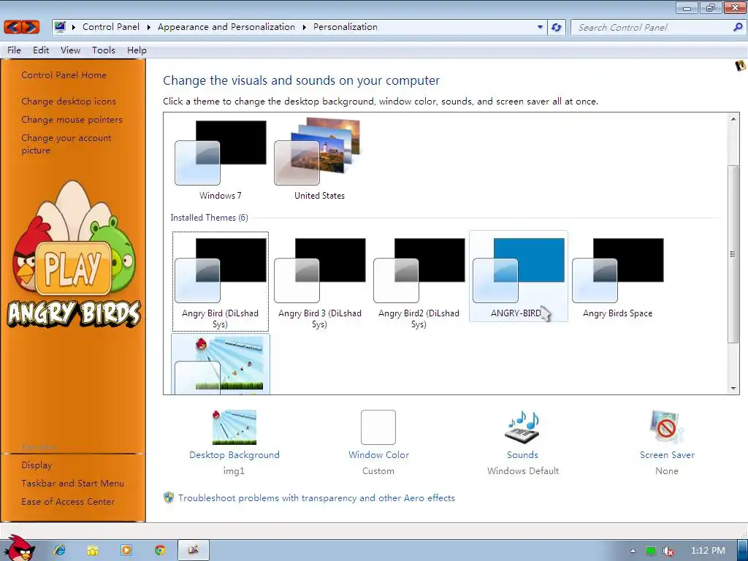Open Taskbar and Start Menu link

click(x=72, y=484)
